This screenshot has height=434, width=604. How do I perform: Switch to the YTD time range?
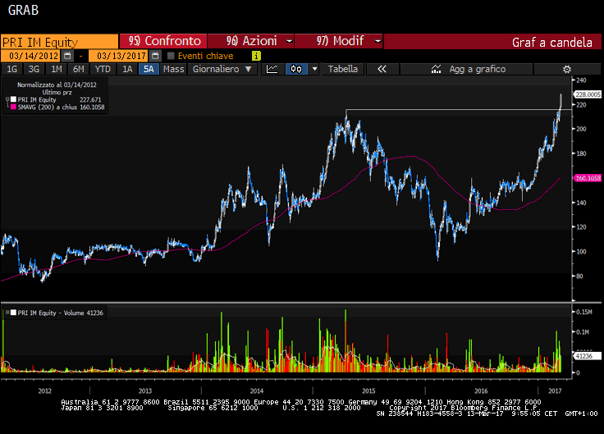103,70
